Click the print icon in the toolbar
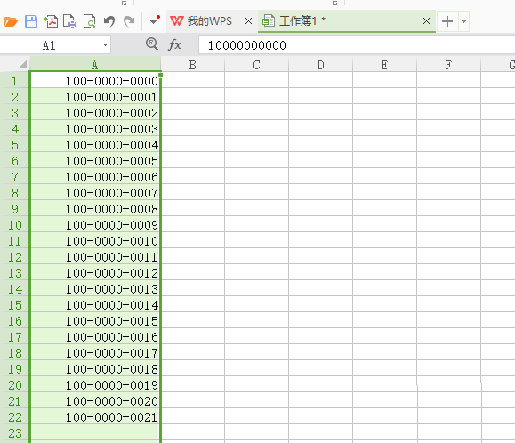Screen dimensions: 515x443 click(69, 21)
